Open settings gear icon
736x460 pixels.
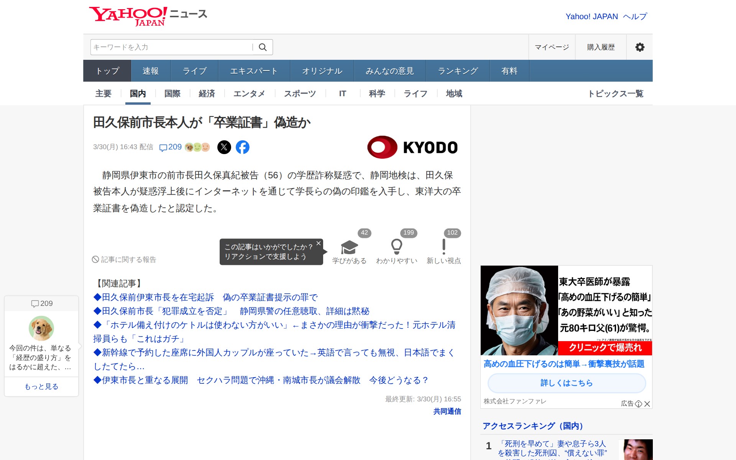click(x=639, y=47)
